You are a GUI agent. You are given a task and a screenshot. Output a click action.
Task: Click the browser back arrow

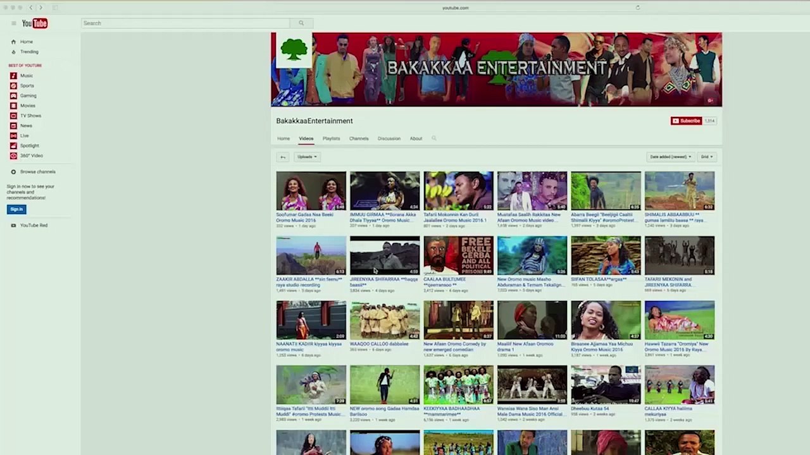[x=30, y=8]
